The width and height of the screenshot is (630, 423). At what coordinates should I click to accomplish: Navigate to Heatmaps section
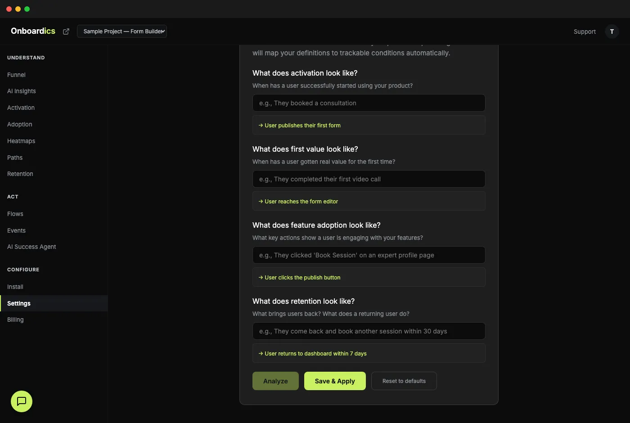click(x=21, y=141)
